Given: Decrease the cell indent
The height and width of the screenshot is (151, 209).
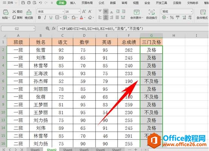Looking at the screenshot, I should pos(118,11).
